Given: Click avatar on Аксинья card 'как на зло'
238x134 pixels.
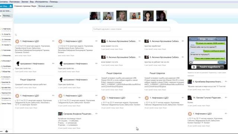Looking at the screenshot, I should [x=147, y=57].
